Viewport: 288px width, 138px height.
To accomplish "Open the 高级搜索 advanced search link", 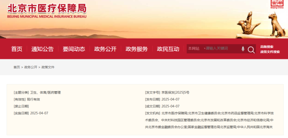I will [267, 47].
